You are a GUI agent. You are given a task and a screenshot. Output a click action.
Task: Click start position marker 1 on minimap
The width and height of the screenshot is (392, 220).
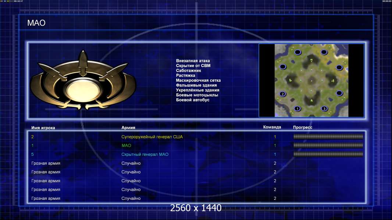[x=297, y=109]
